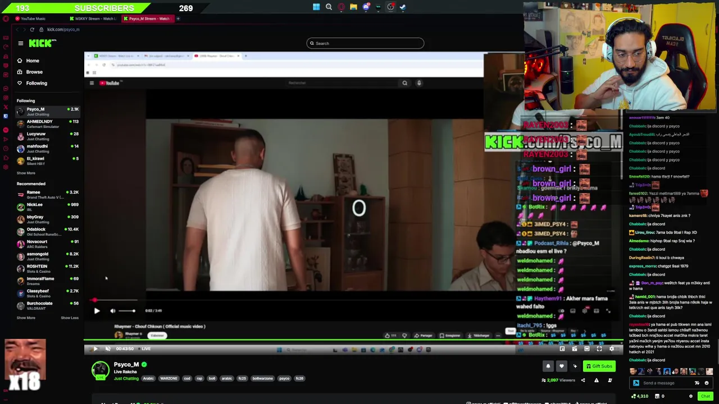Open Discord from the taskbar

pyautogui.click(x=366, y=7)
